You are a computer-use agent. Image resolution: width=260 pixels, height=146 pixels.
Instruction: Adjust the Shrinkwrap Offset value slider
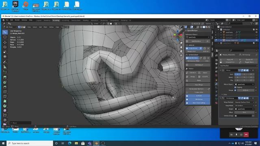click(198, 61)
